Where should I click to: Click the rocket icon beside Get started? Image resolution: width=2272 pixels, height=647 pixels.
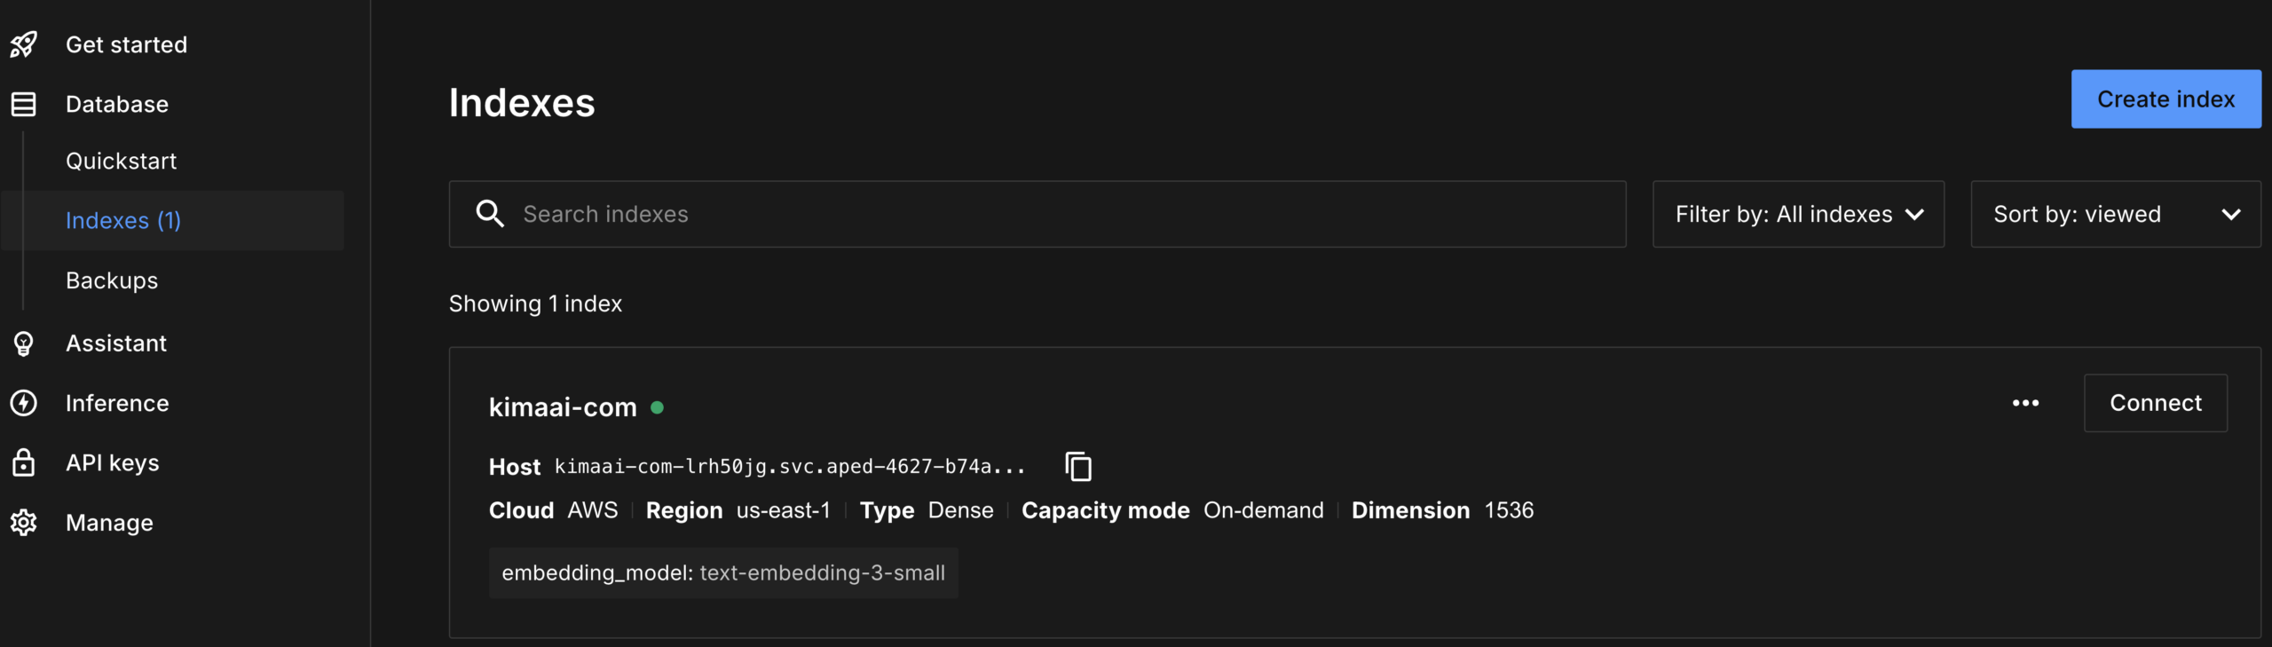[x=24, y=44]
